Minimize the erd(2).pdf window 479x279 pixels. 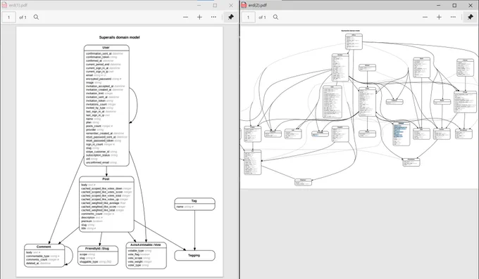coord(439,5)
